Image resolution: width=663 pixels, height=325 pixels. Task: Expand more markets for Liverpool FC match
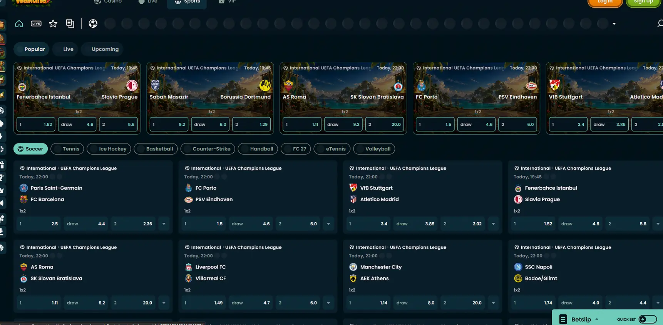click(328, 303)
